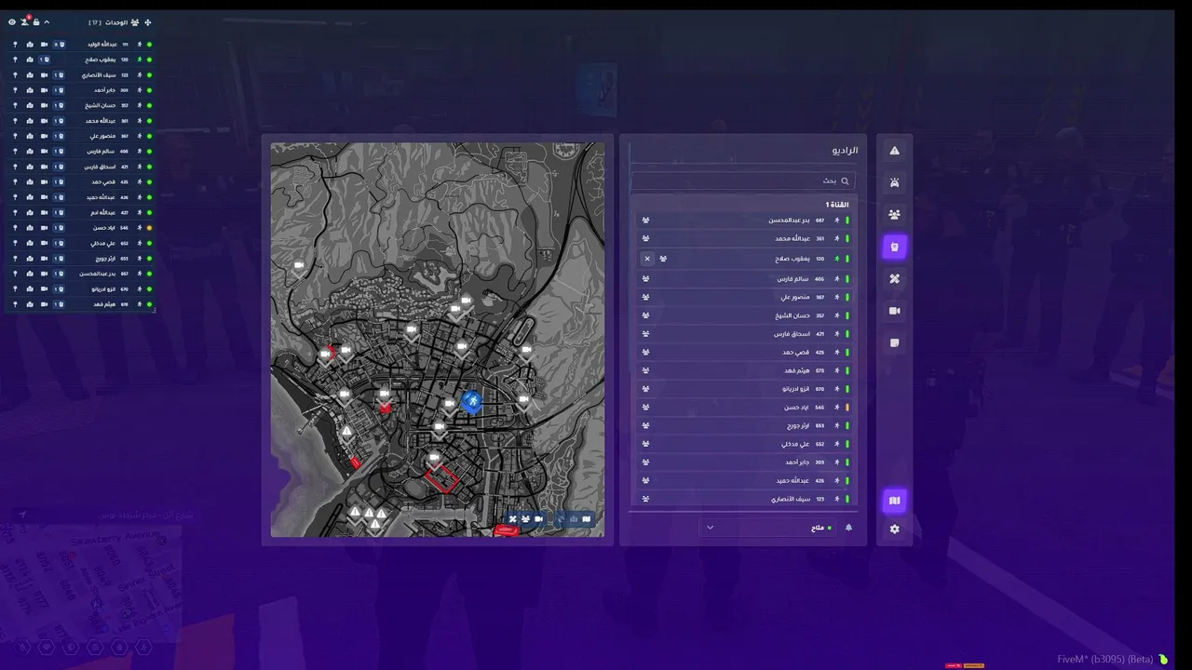Click the radio channel badge for unit 120
The width and height of the screenshot is (1192, 670).
(x=45, y=60)
